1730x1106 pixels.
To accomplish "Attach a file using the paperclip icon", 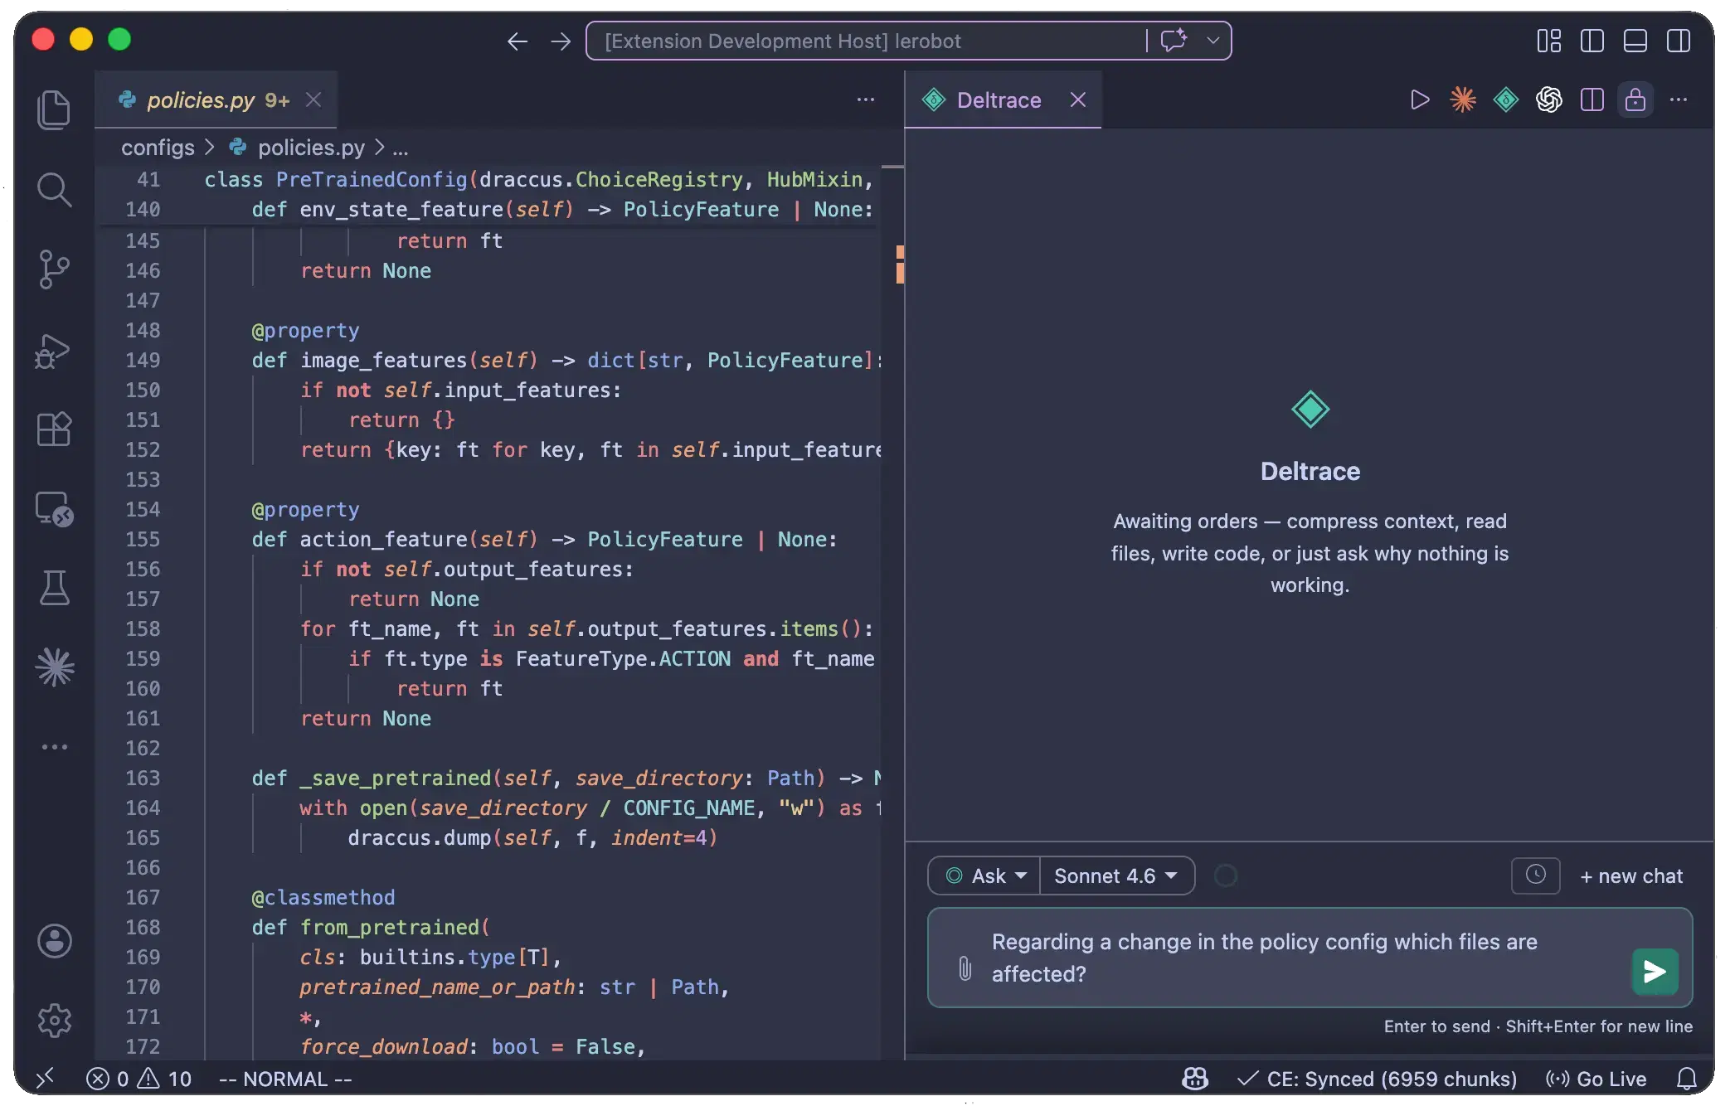I will 965,968.
